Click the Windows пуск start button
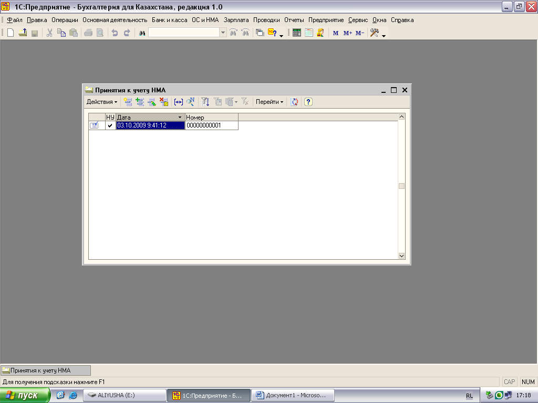 tap(25, 395)
